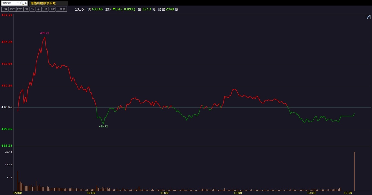Click the 13:30 time axis label
Viewport: 372px width, 195px height.
(x=348, y=193)
